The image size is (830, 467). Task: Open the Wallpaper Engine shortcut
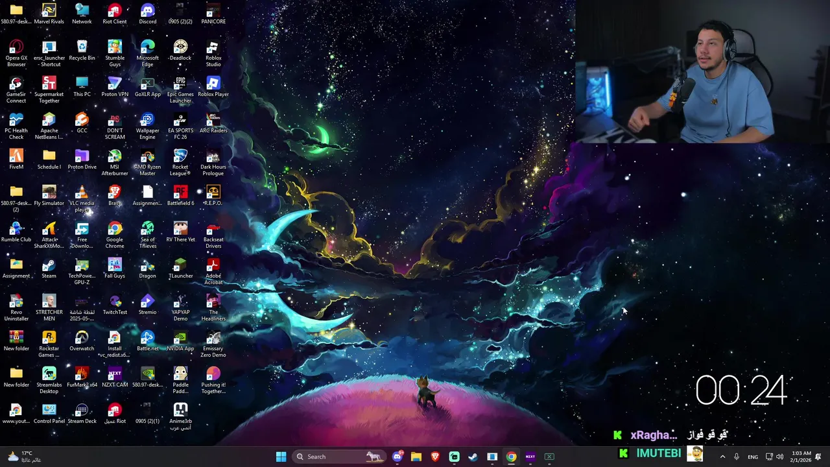147,126
